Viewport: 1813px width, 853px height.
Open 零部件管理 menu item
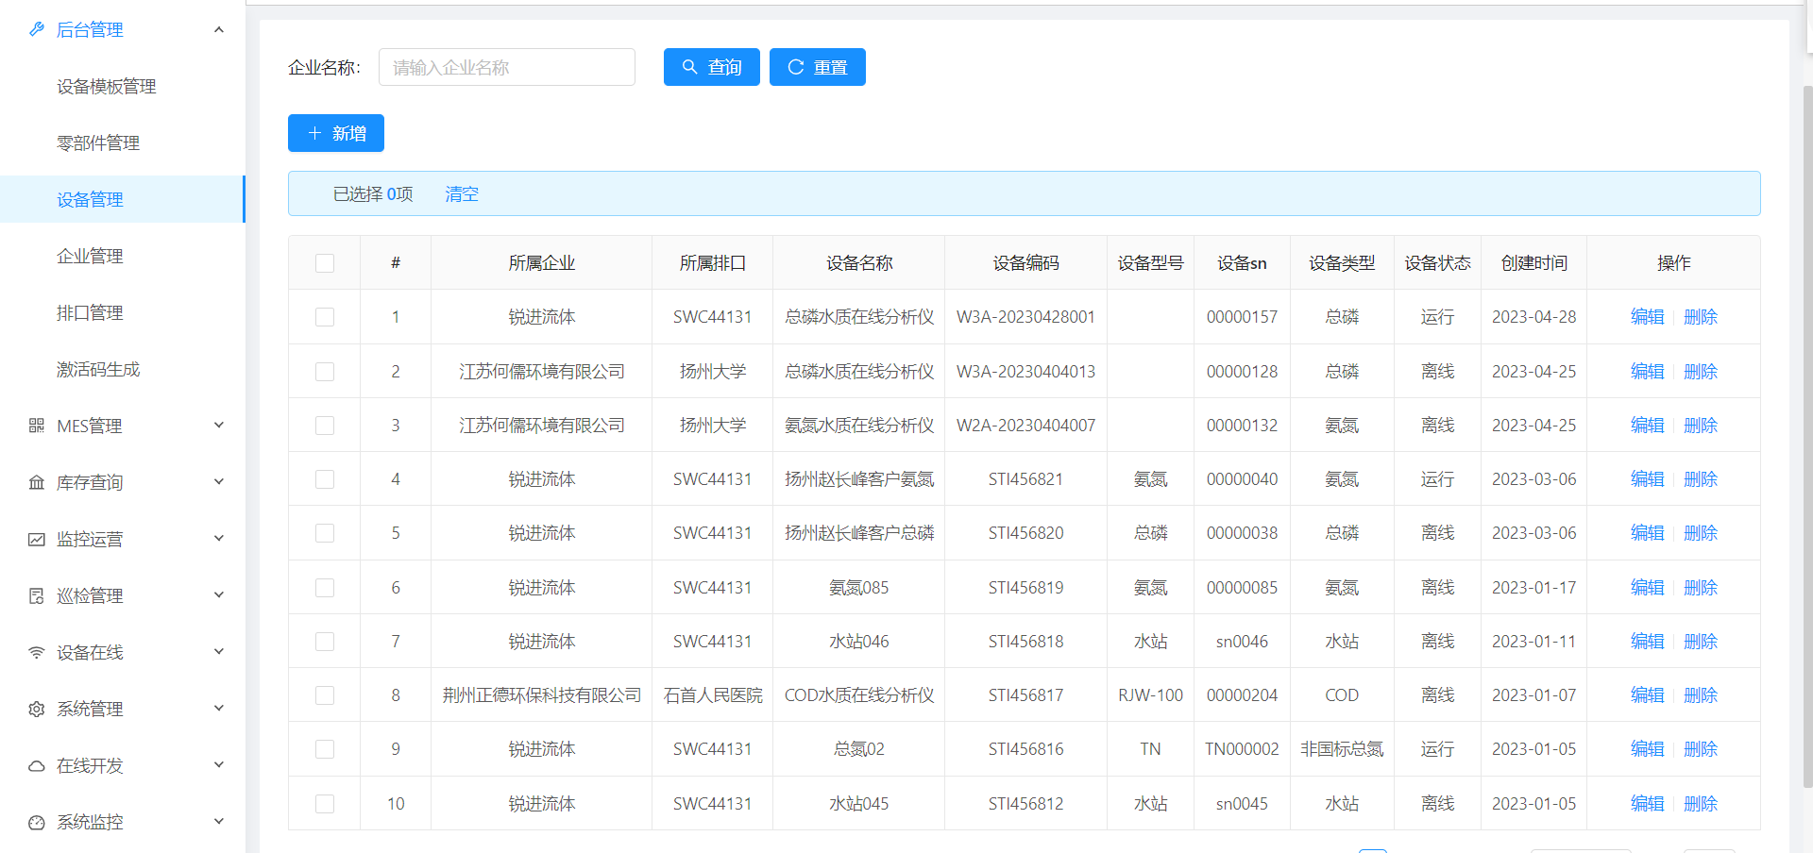pos(123,142)
